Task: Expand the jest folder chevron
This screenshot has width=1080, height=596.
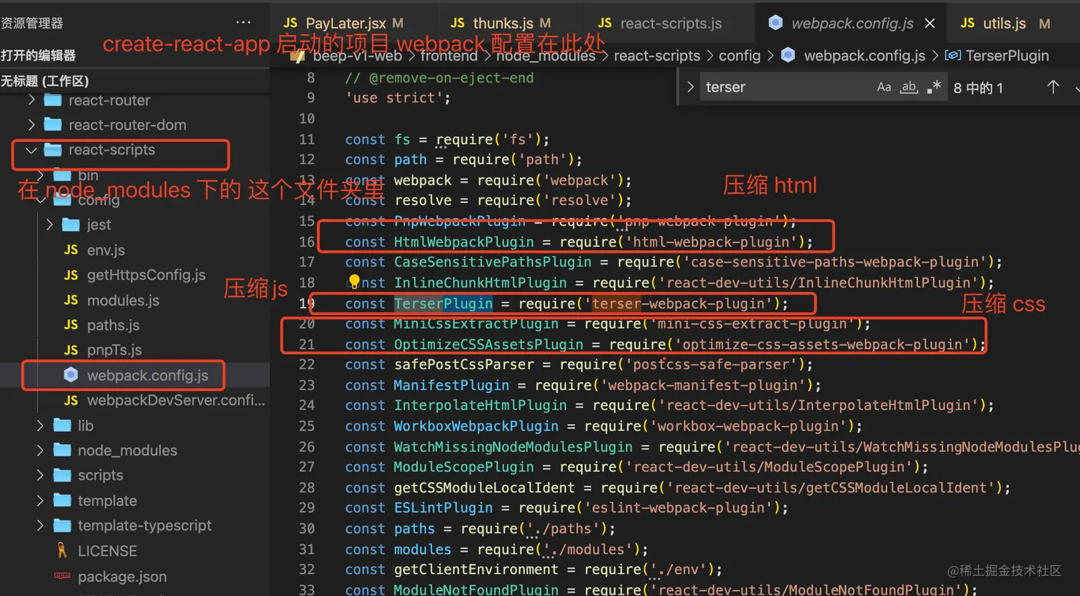Action: coord(49,225)
